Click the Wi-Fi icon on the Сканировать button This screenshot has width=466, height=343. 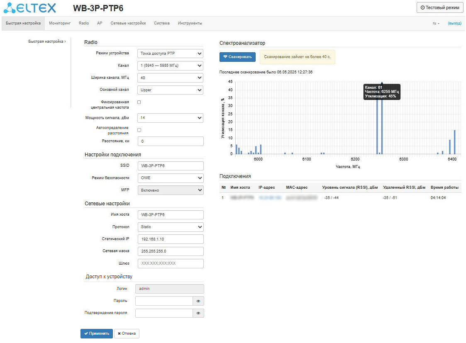tap(225, 57)
